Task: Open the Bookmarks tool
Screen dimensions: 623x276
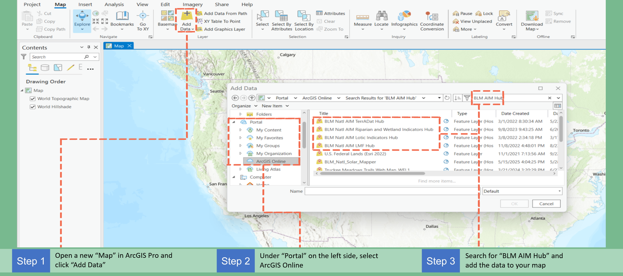Action: tap(122, 17)
